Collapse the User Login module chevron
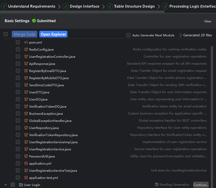This screenshot has height=188, width=216. (x=6, y=185)
